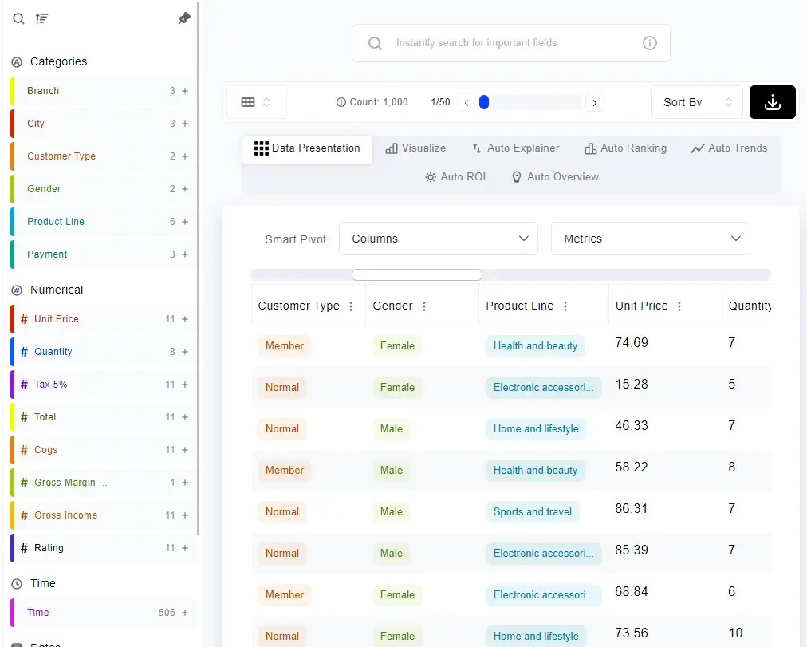807x647 pixels.
Task: Switch to the Visualize tab
Action: (x=415, y=148)
